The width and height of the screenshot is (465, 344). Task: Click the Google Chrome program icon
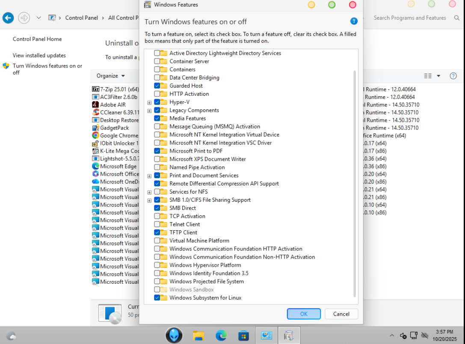[x=95, y=135]
